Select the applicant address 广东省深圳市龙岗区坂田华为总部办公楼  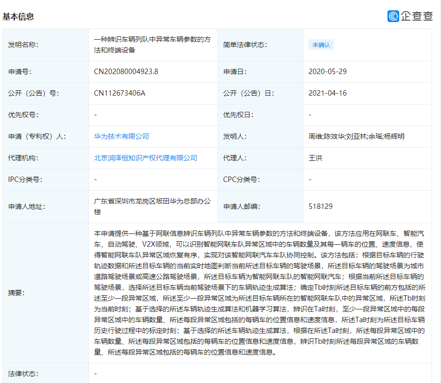point(152,206)
